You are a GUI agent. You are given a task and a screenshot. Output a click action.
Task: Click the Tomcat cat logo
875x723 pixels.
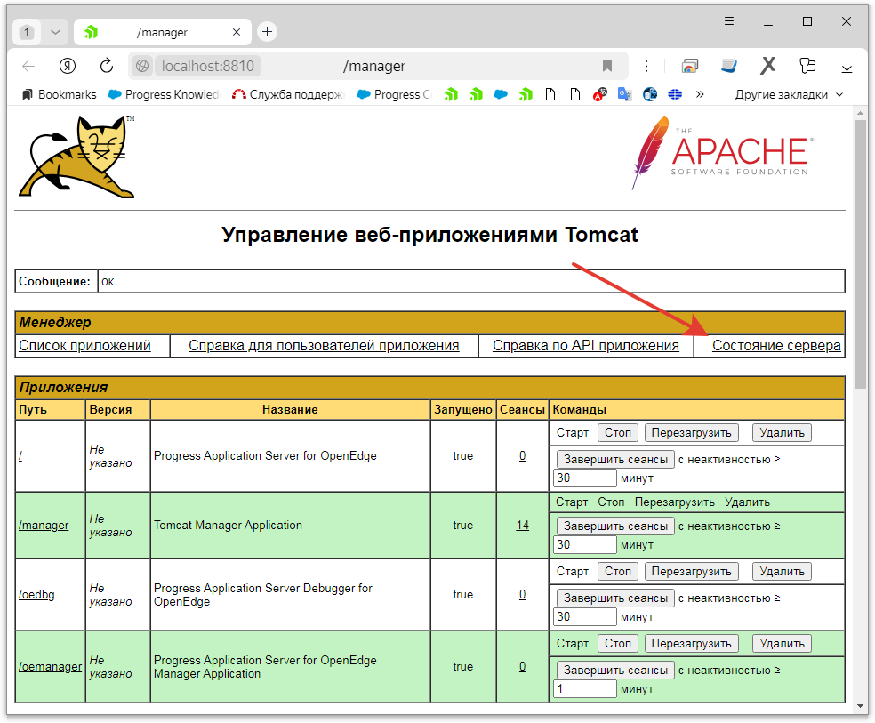[x=76, y=157]
